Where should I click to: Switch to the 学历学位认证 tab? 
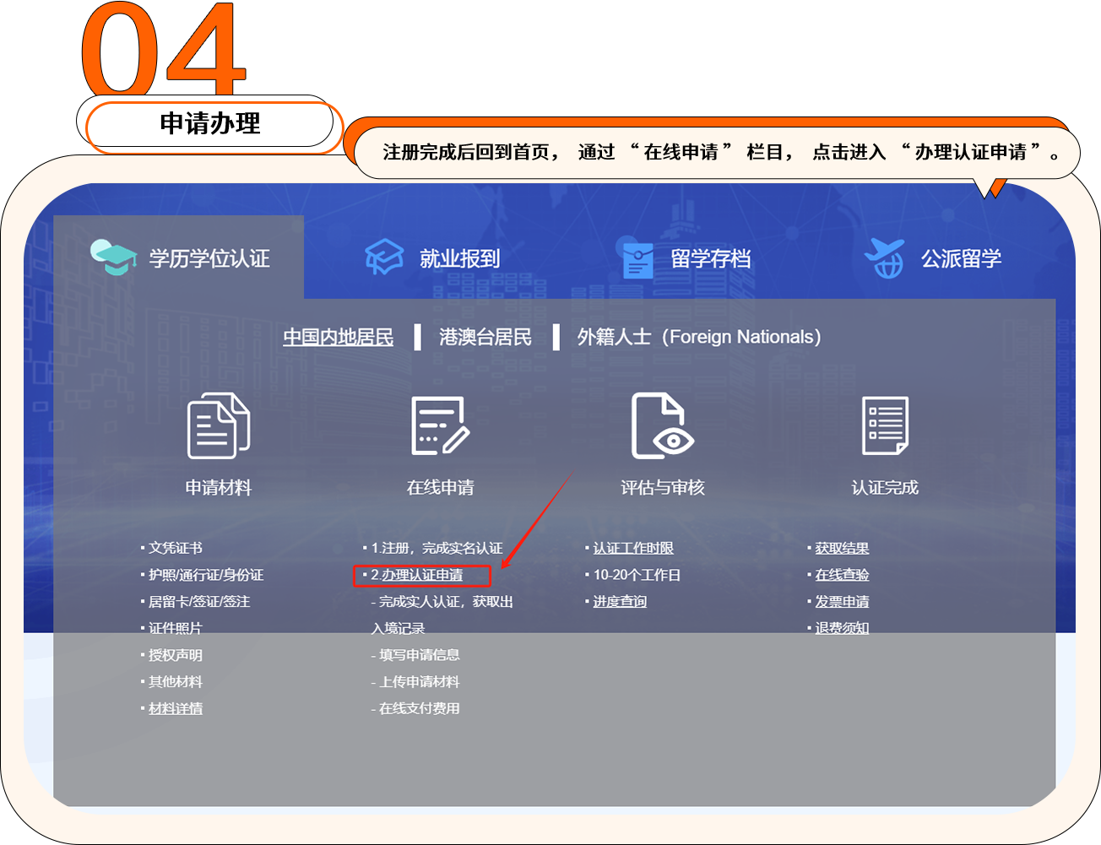tap(179, 257)
